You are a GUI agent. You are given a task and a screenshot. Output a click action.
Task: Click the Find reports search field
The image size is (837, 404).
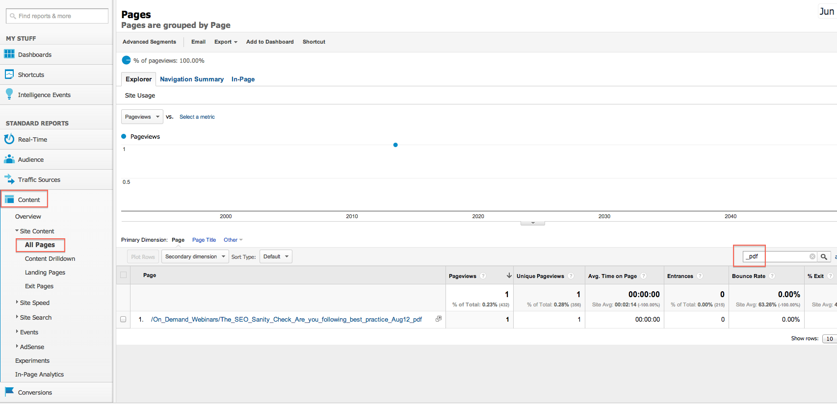[x=57, y=16]
